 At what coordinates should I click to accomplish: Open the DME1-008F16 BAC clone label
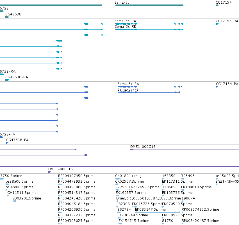(60, 169)
